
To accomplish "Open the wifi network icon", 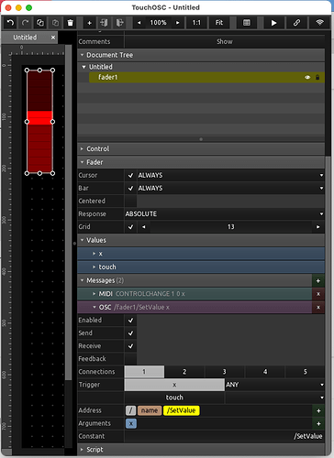I will click(319, 23).
